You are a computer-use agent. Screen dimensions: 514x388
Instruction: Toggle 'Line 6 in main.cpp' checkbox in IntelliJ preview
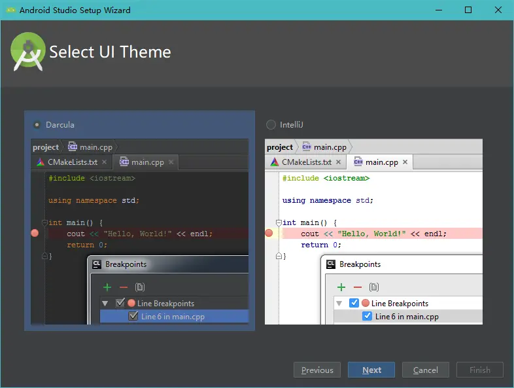pos(367,316)
